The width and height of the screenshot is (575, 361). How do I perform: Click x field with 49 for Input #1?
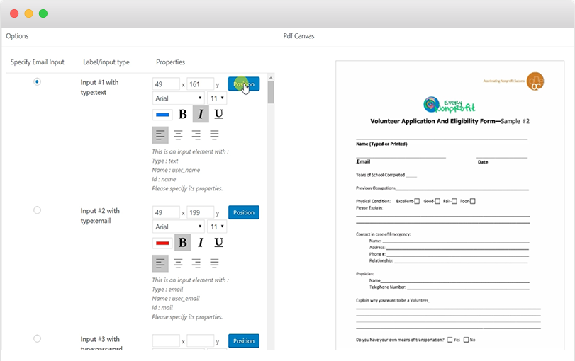(166, 84)
